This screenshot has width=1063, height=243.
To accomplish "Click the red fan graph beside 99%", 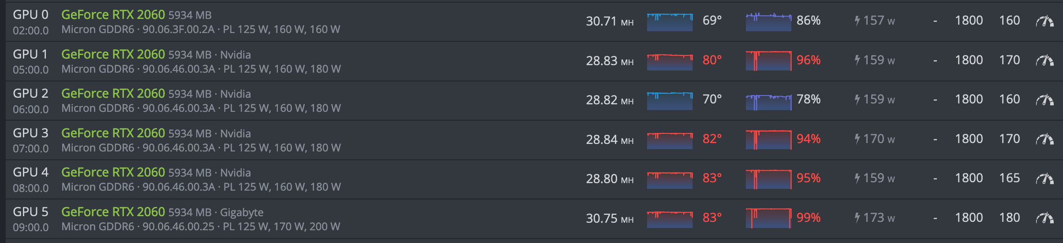I will 768,218.
